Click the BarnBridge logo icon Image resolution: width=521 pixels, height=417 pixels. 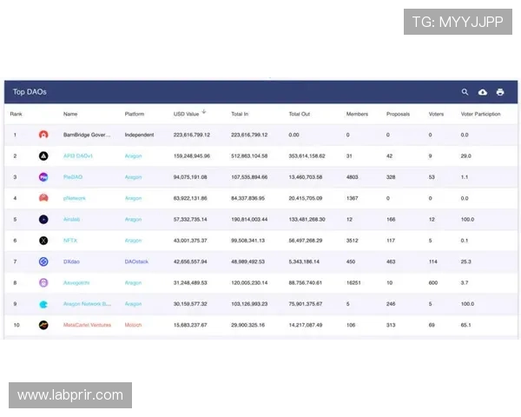click(x=43, y=135)
